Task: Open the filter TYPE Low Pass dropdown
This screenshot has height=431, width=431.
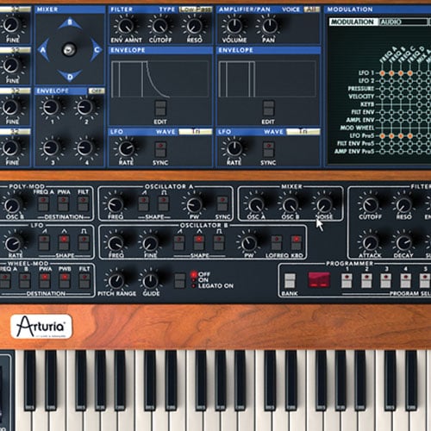Action: click(196, 9)
